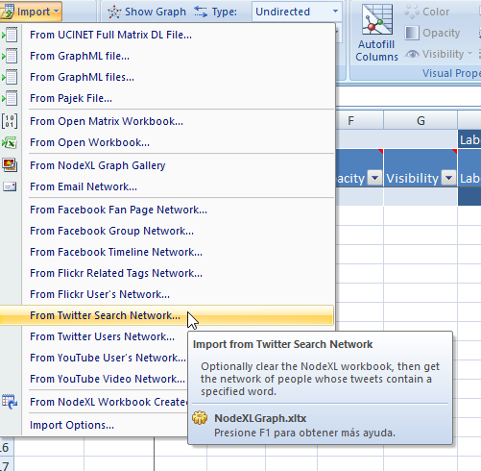Click the Color visual property button

427,12
